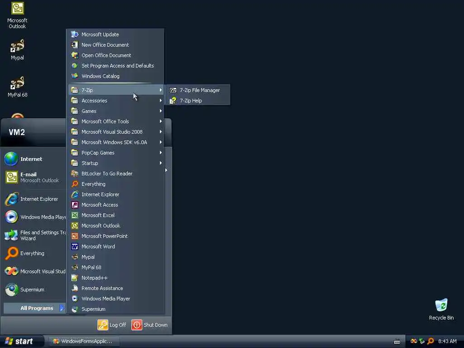Click MyPal 68 icon in programs list

(x=75, y=267)
